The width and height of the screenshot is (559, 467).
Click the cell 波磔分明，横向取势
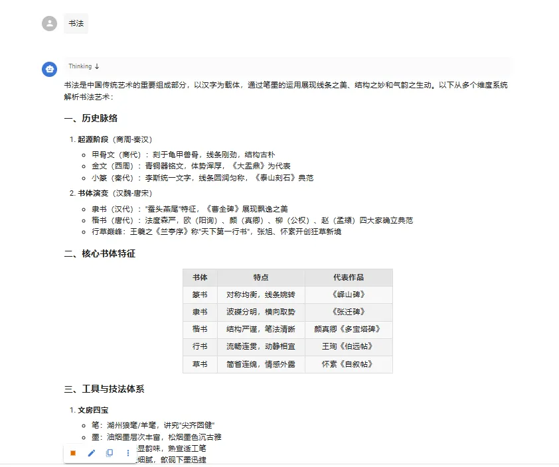click(261, 312)
